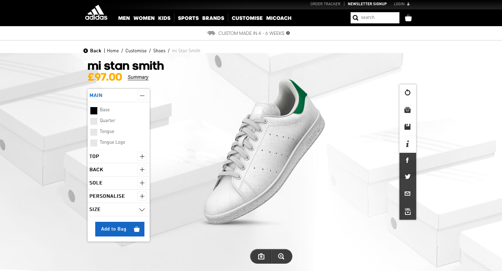
Task: Go to Home breadcrumb
Action: click(113, 51)
